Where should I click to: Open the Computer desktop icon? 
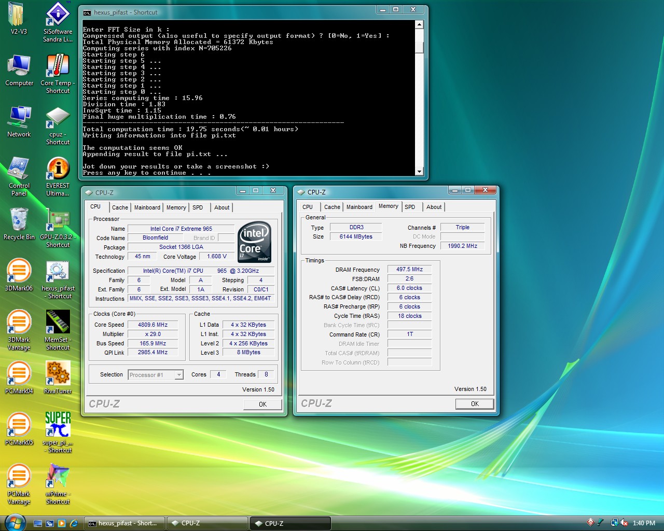tap(19, 70)
